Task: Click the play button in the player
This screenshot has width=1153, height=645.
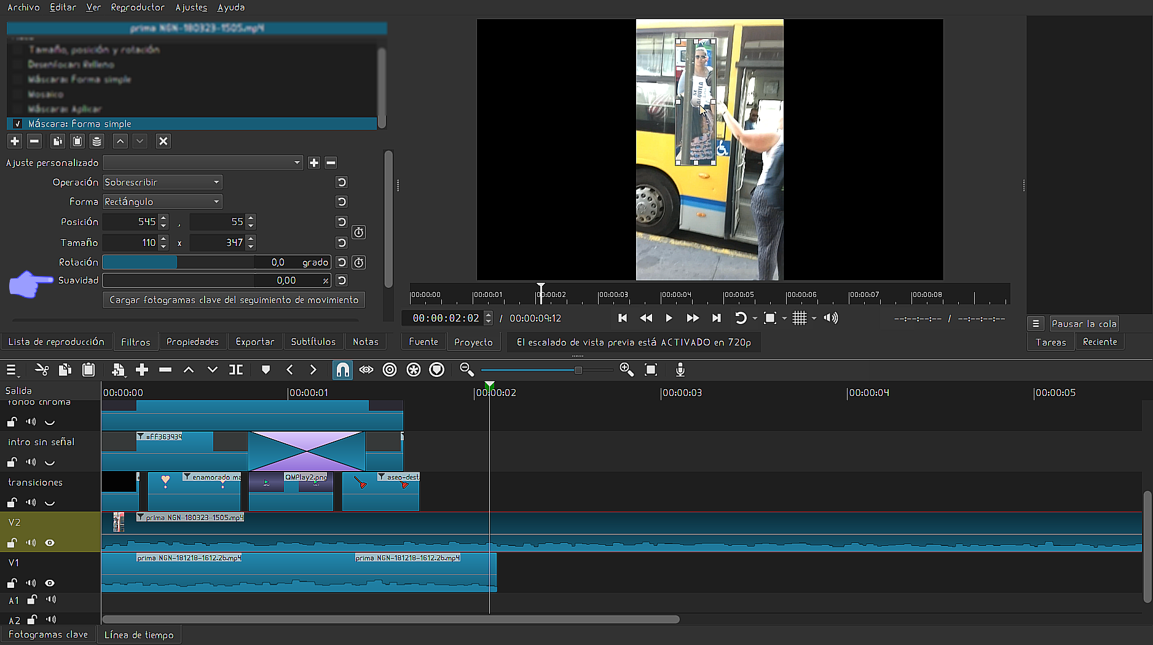Action: pyautogui.click(x=669, y=318)
